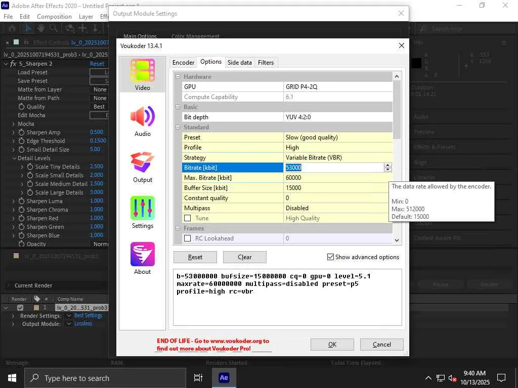This screenshot has height=388, width=518.
Task: Click the Cancel button
Action: coord(382,345)
